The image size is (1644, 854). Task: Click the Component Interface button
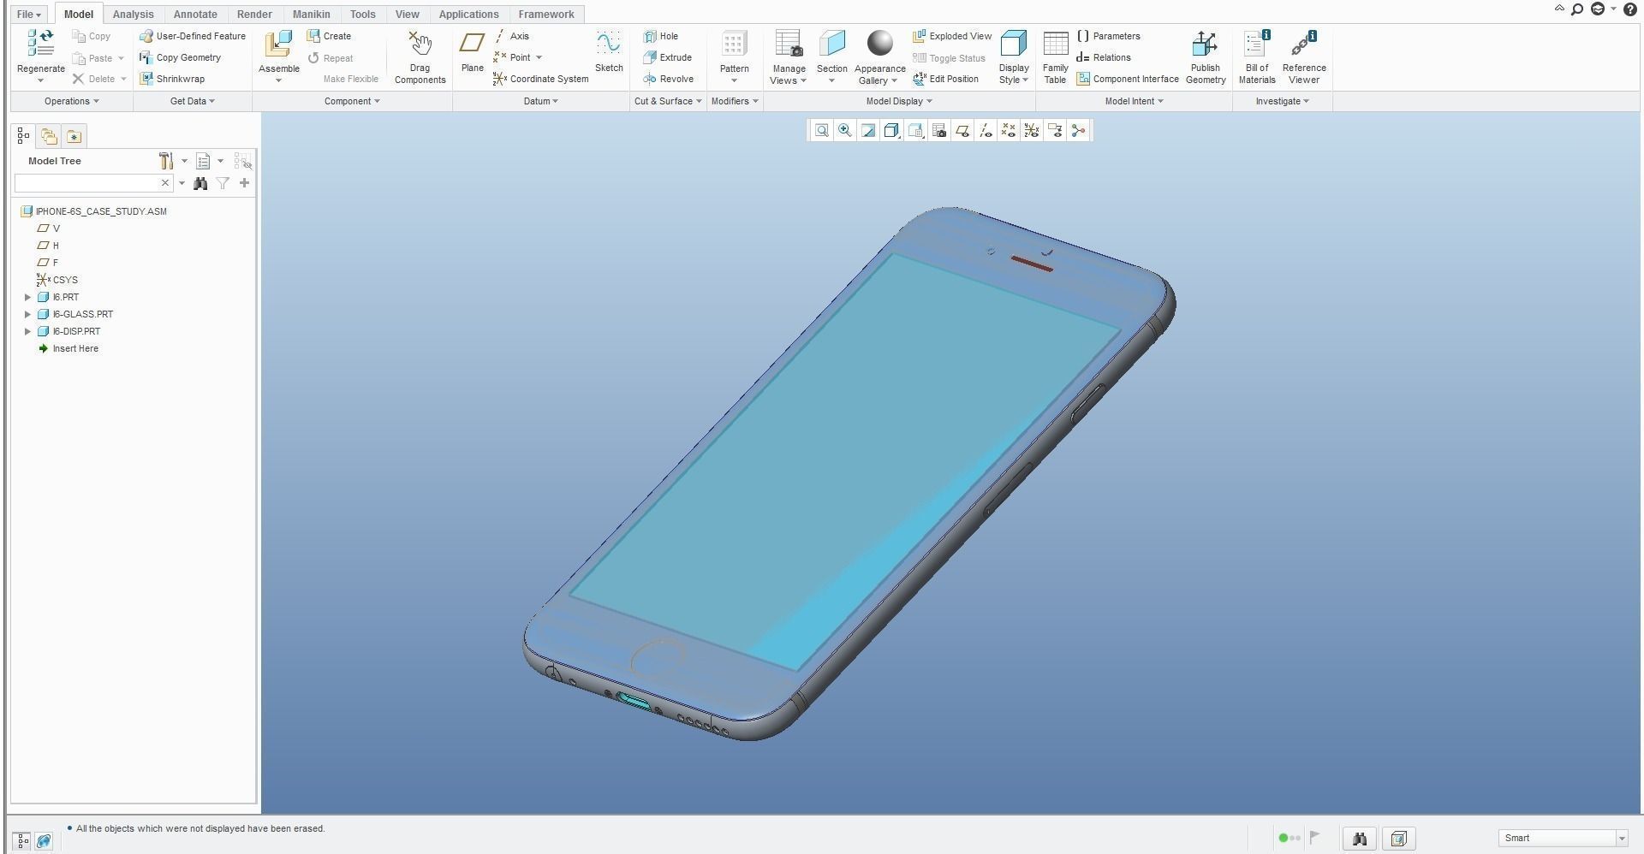(x=1128, y=79)
